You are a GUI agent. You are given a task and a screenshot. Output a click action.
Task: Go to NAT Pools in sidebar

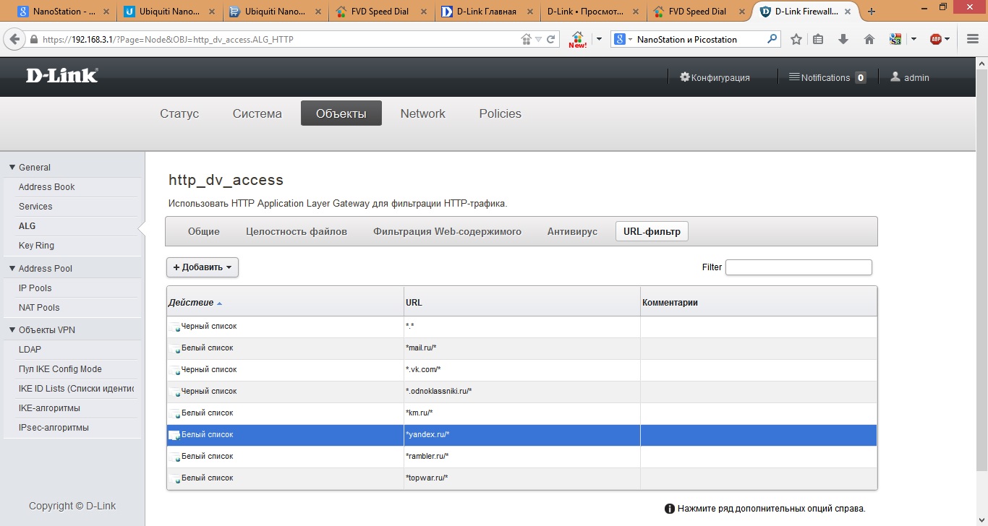point(39,308)
